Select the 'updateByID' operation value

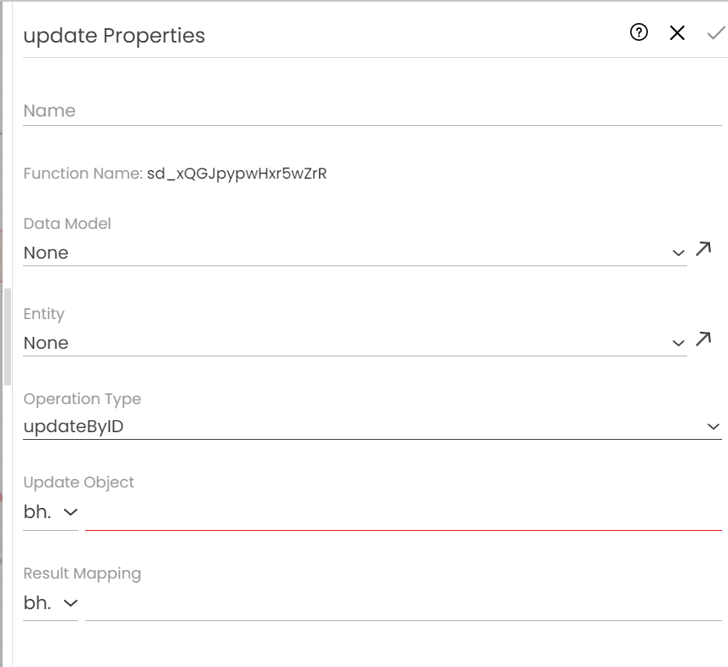click(x=73, y=426)
